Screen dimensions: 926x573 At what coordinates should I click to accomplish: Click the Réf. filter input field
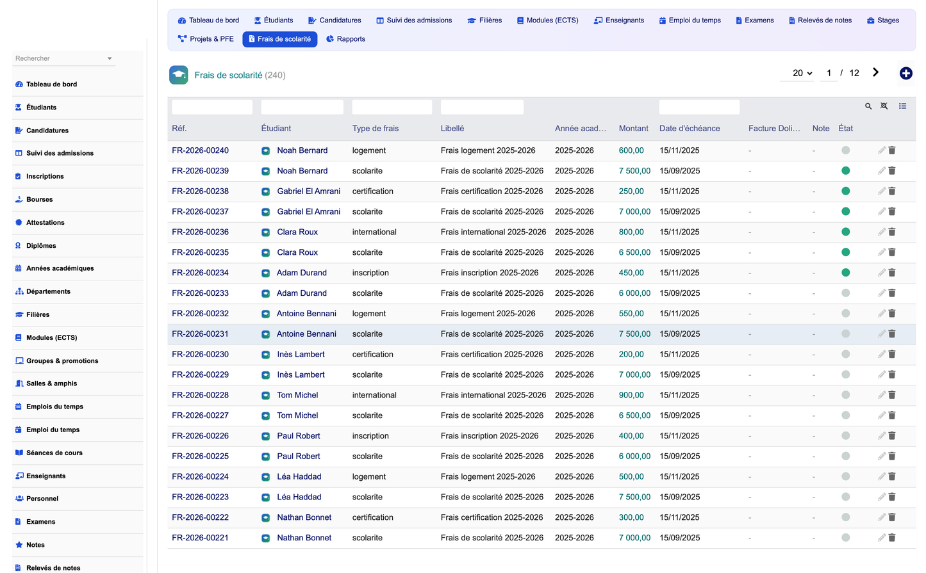pyautogui.click(x=212, y=107)
